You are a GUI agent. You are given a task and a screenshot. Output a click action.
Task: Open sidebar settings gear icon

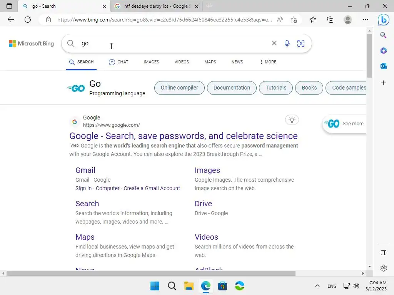pos(384,268)
